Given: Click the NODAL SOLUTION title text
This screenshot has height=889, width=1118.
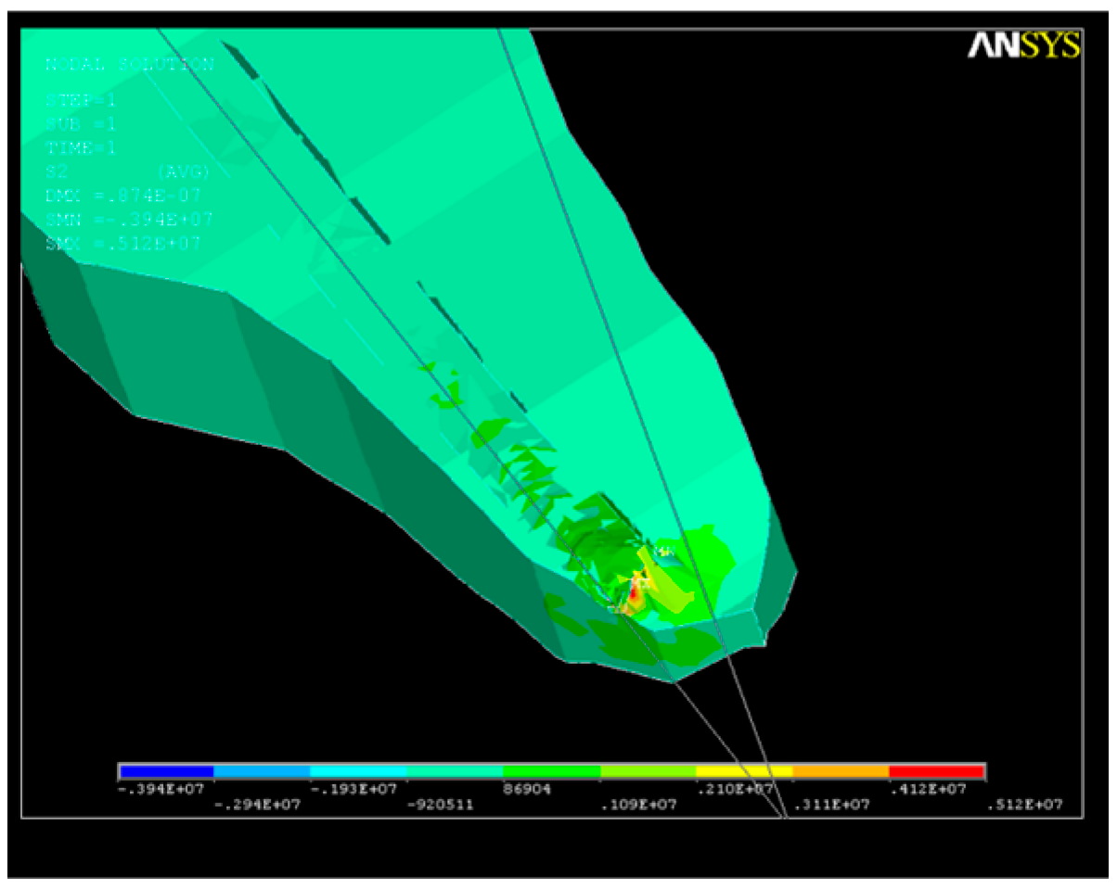Looking at the screenshot, I should coord(129,65).
